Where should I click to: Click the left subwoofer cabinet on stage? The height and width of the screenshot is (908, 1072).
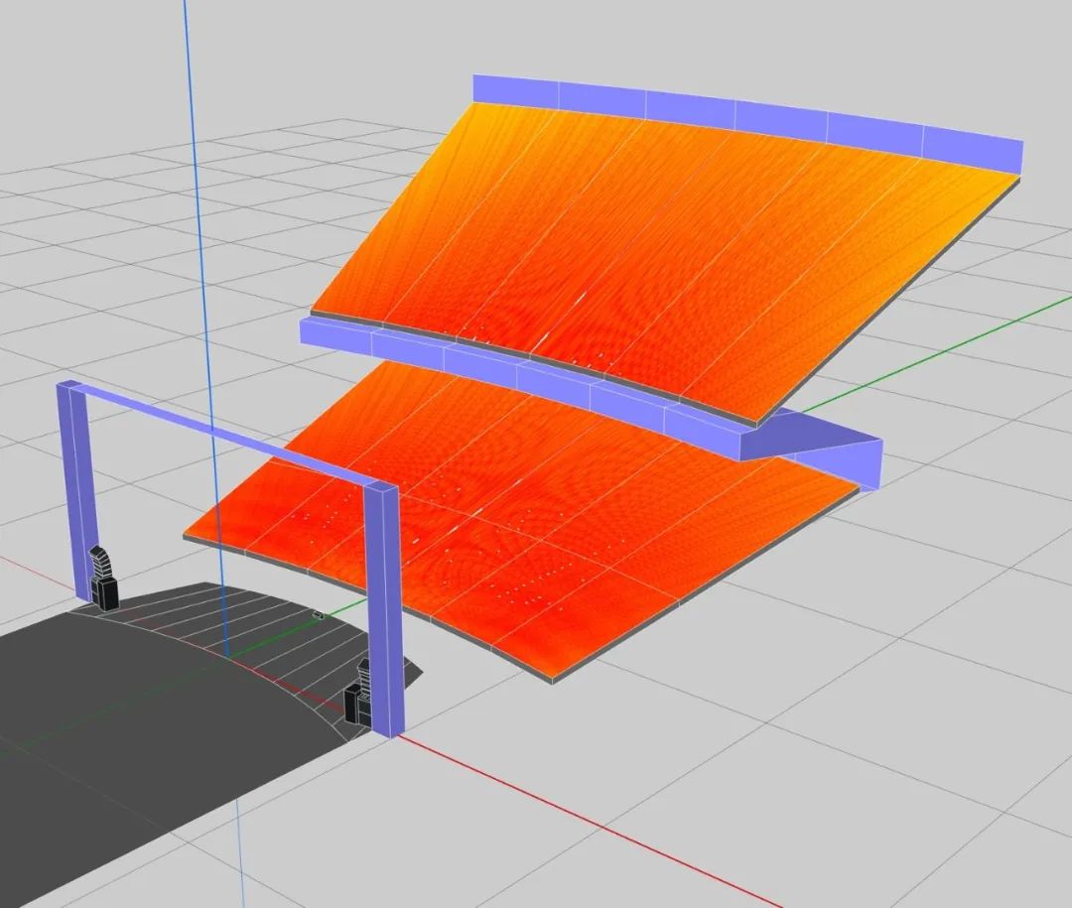click(x=104, y=592)
